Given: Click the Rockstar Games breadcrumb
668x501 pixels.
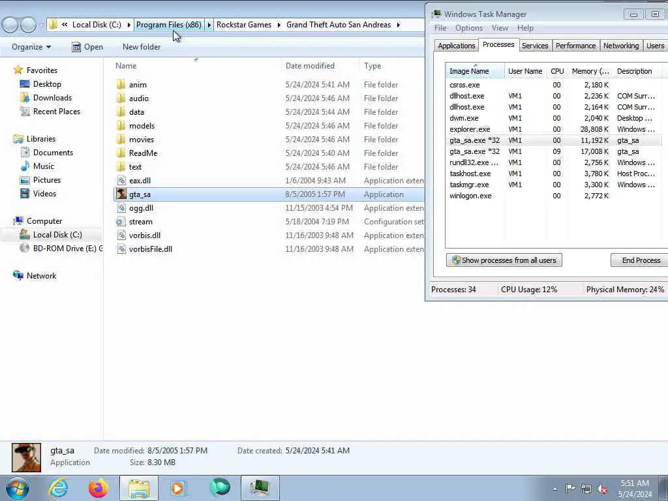Looking at the screenshot, I should [x=244, y=25].
